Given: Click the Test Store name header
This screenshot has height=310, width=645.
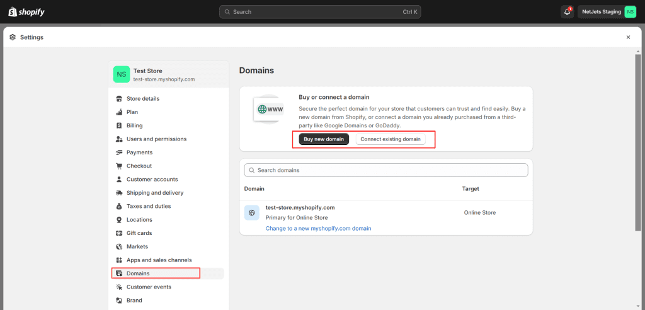Looking at the screenshot, I should coord(147,71).
